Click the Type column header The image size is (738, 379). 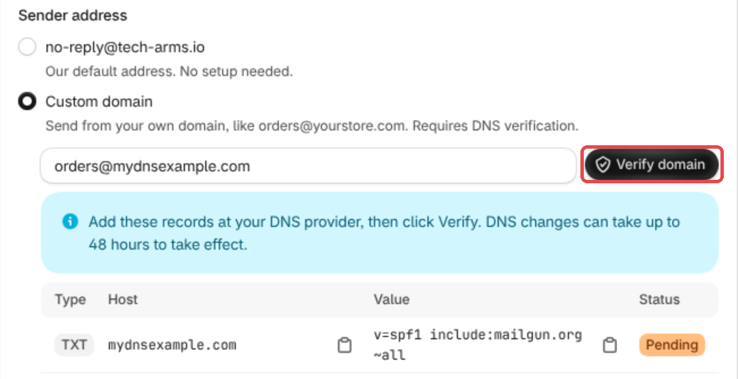pos(70,300)
